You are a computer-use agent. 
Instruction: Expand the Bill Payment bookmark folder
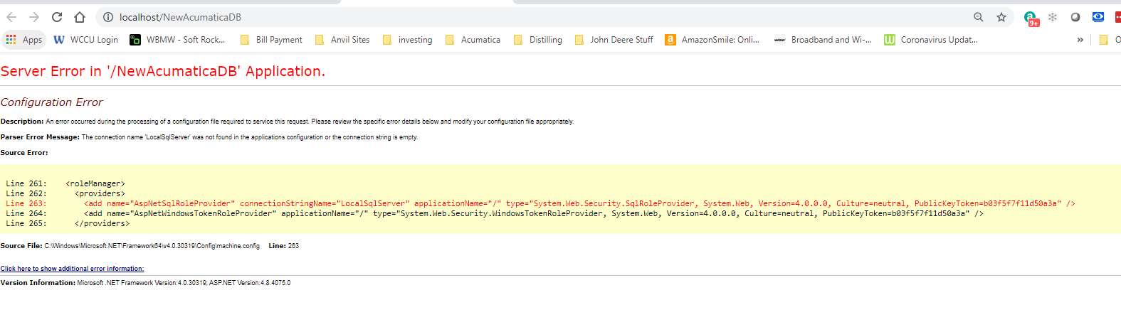point(271,40)
